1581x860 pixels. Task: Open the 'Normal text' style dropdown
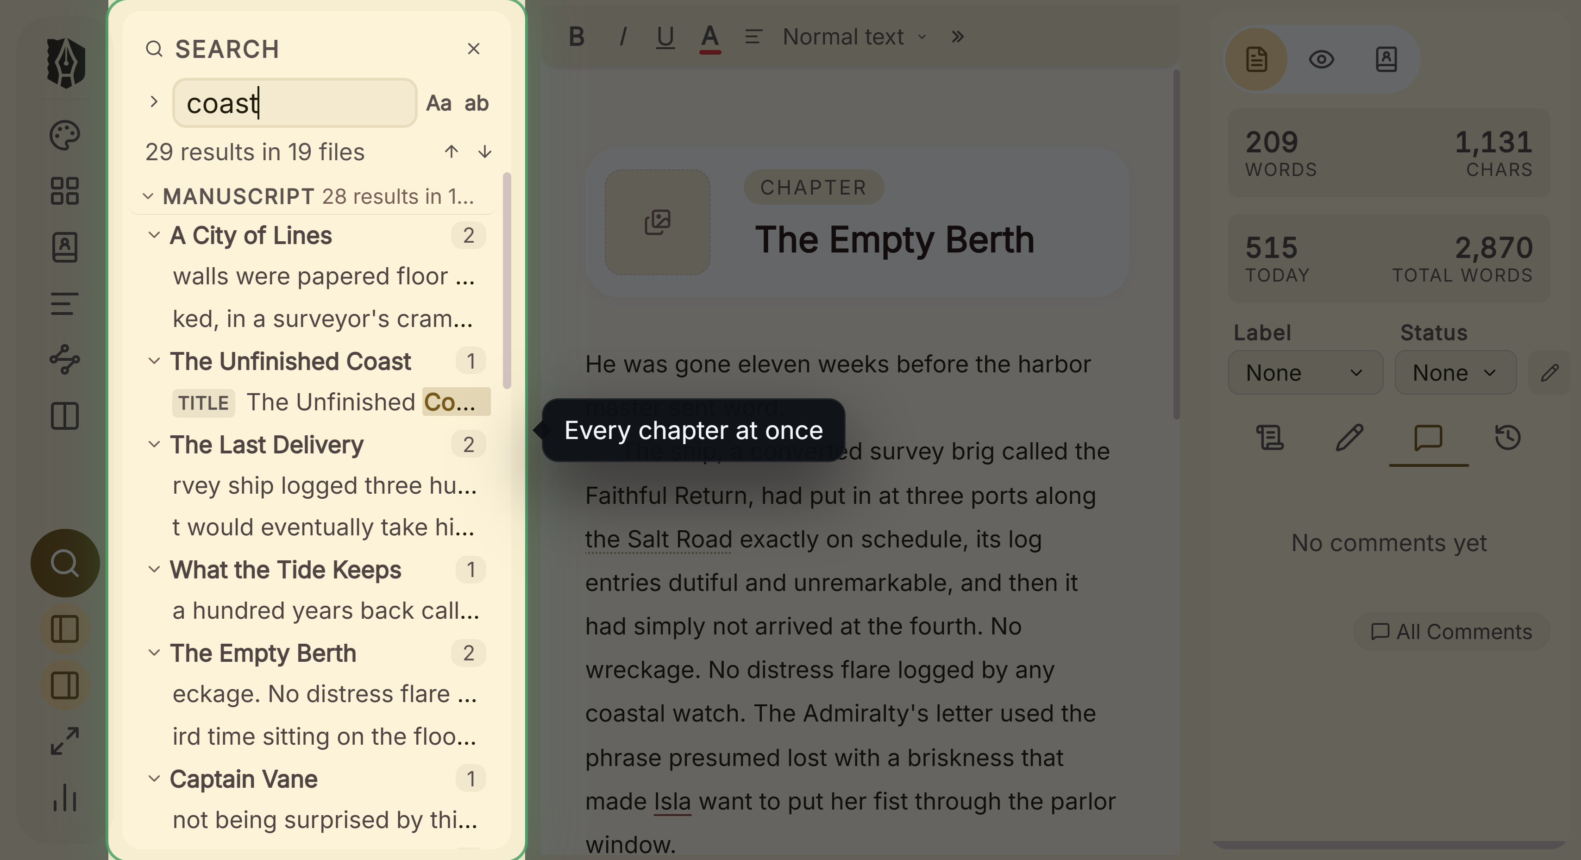[855, 37]
